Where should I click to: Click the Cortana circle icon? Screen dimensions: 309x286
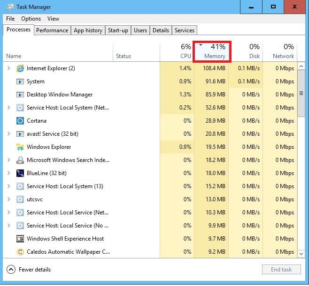(x=20, y=121)
